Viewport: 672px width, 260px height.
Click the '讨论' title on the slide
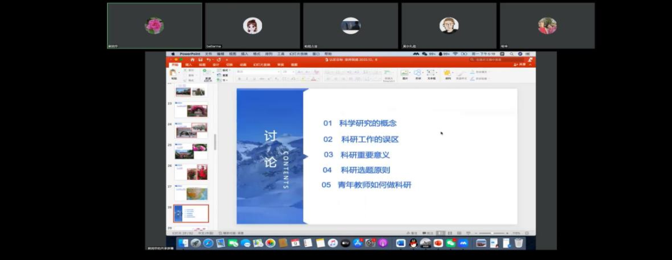(x=271, y=149)
